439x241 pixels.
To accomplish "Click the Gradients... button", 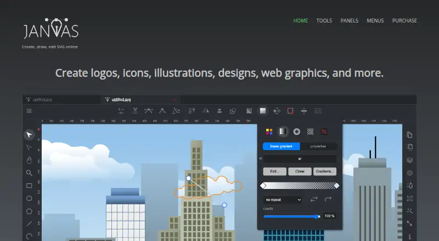I will pyautogui.click(x=325, y=171).
